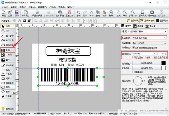Enable 粗体 bold checkbox
This screenshot has height=116, width=169.
(145, 57)
